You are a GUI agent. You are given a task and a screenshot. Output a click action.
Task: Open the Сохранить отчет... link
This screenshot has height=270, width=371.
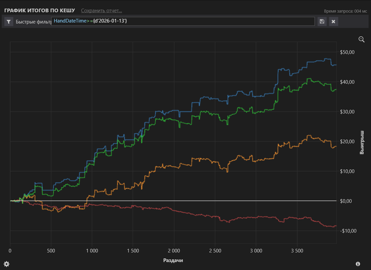pos(101,10)
